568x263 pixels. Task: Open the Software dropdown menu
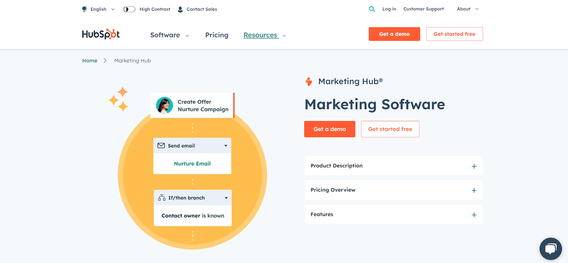click(x=169, y=35)
